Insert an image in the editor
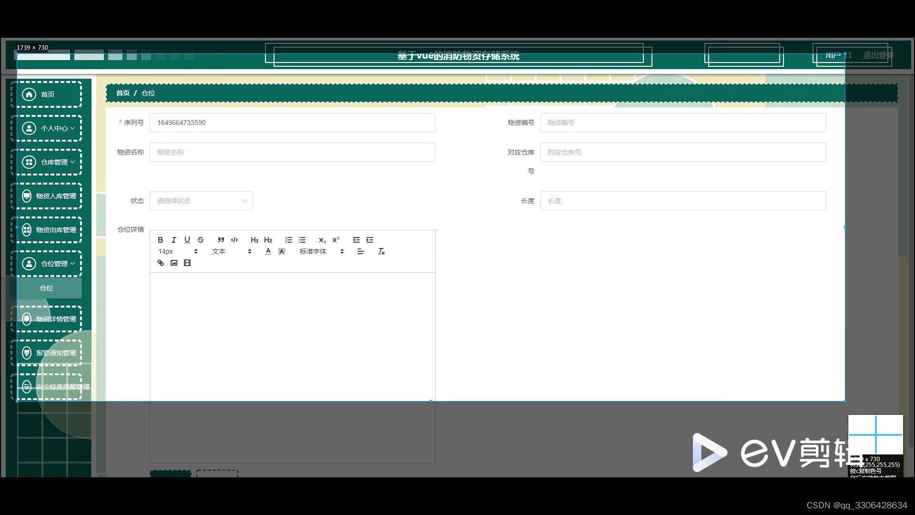Image resolution: width=915 pixels, height=515 pixels. (x=174, y=263)
